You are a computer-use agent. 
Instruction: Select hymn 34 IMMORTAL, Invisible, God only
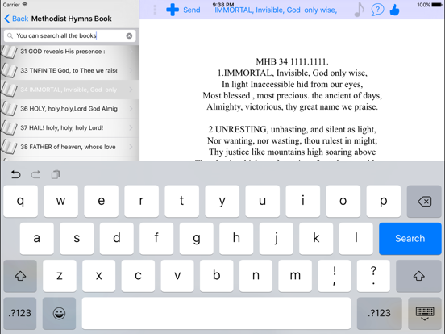[69, 90]
